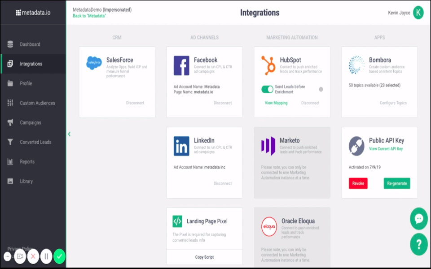Open the Dashboard sidebar icon

10,44
